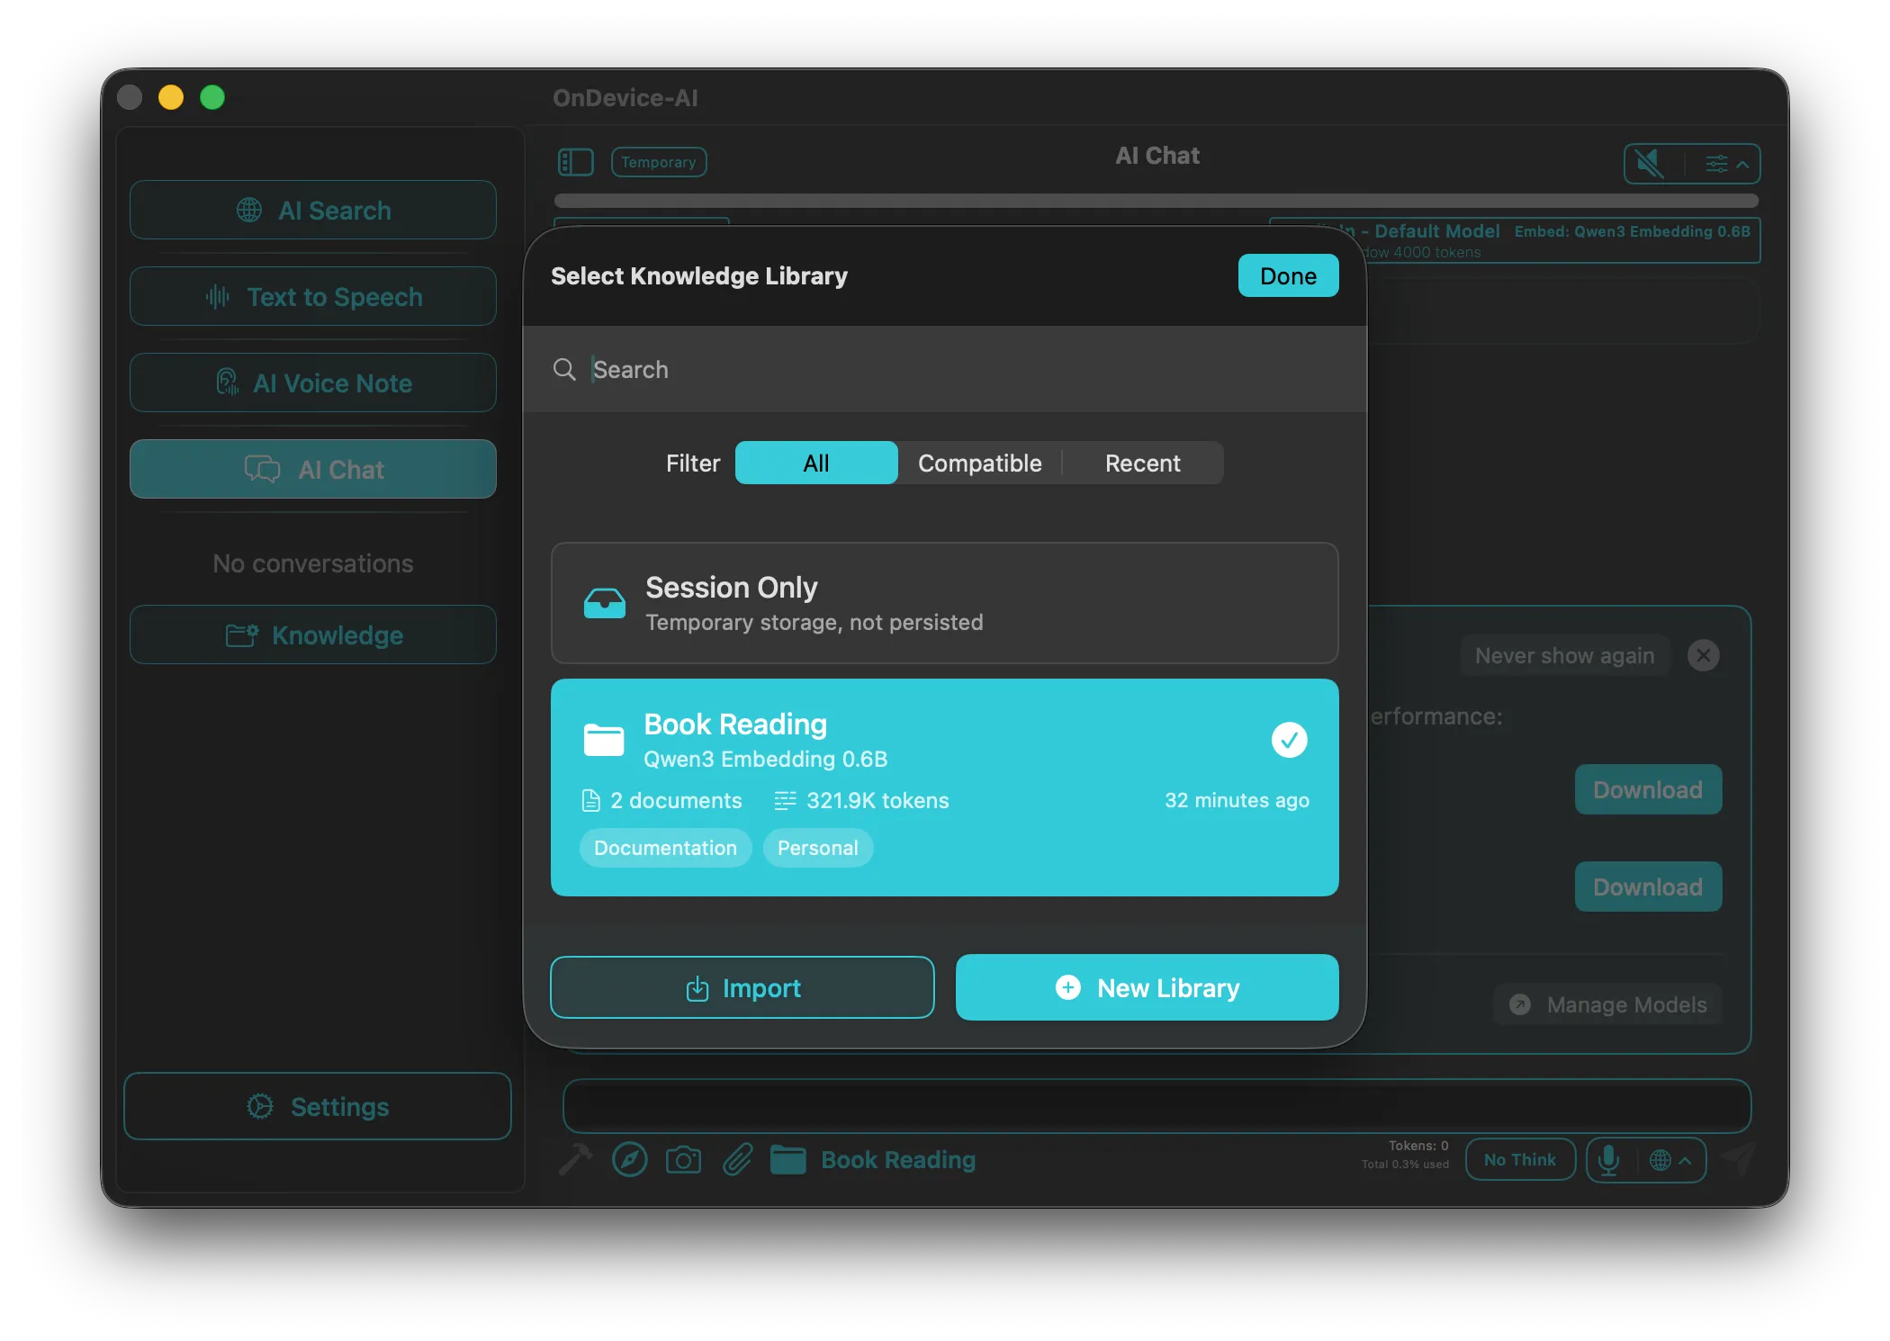Unmute speech output in the chat header
The height and width of the screenshot is (1341, 1890).
[x=1649, y=164]
